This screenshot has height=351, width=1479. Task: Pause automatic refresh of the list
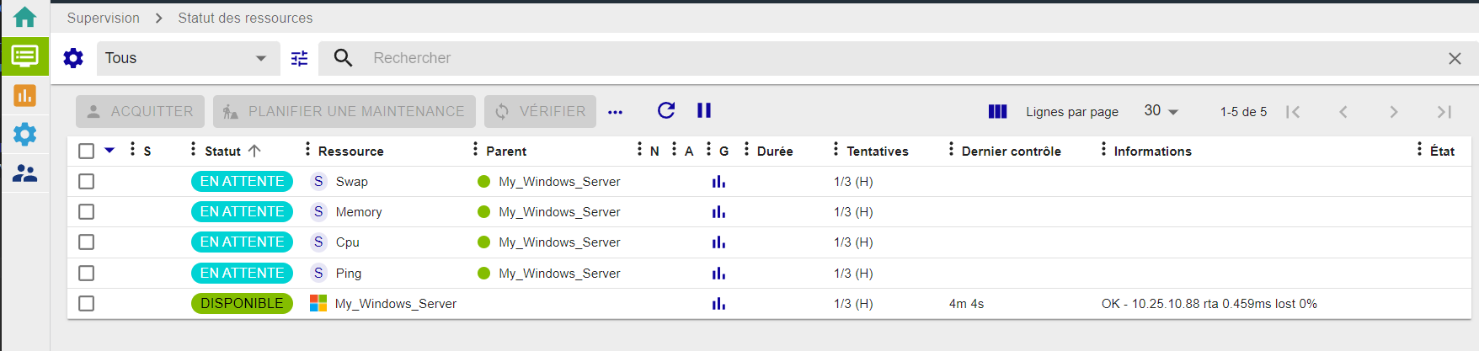704,110
